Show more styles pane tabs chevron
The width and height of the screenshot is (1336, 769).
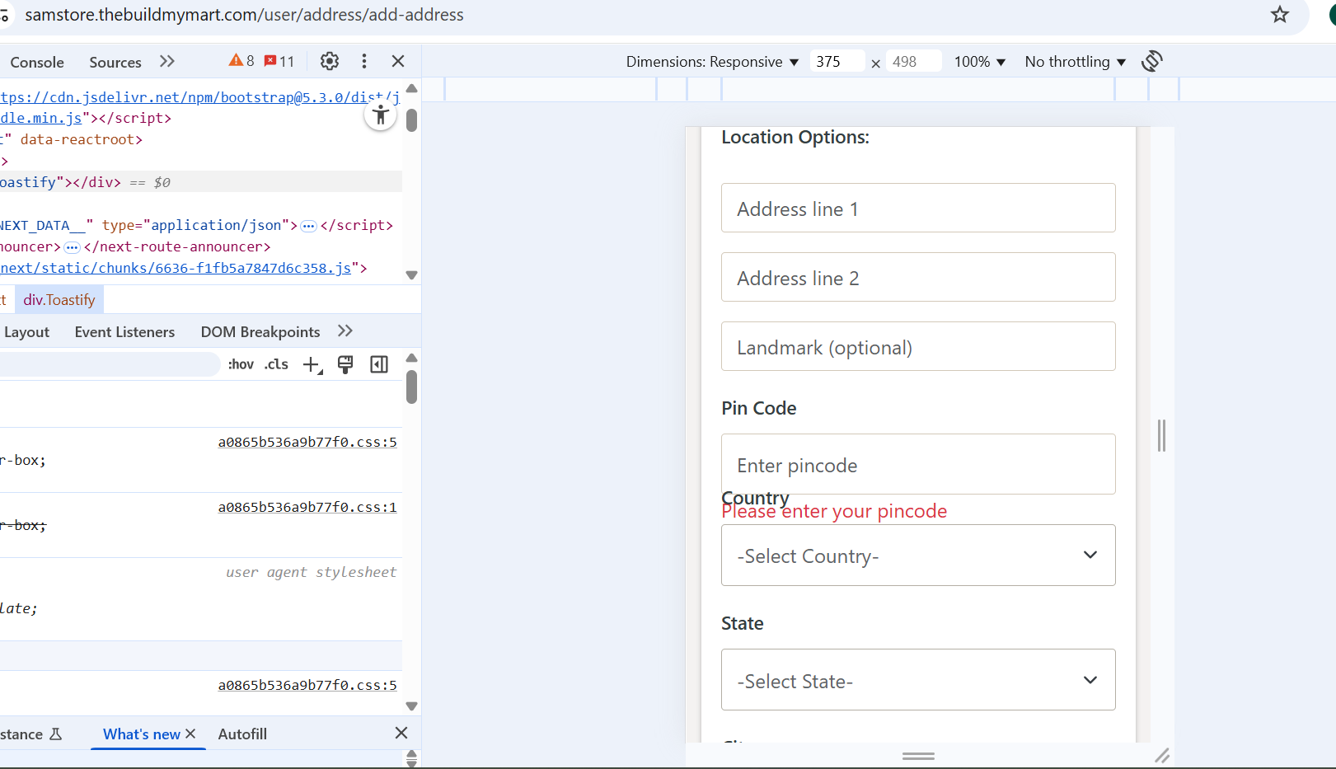345,331
